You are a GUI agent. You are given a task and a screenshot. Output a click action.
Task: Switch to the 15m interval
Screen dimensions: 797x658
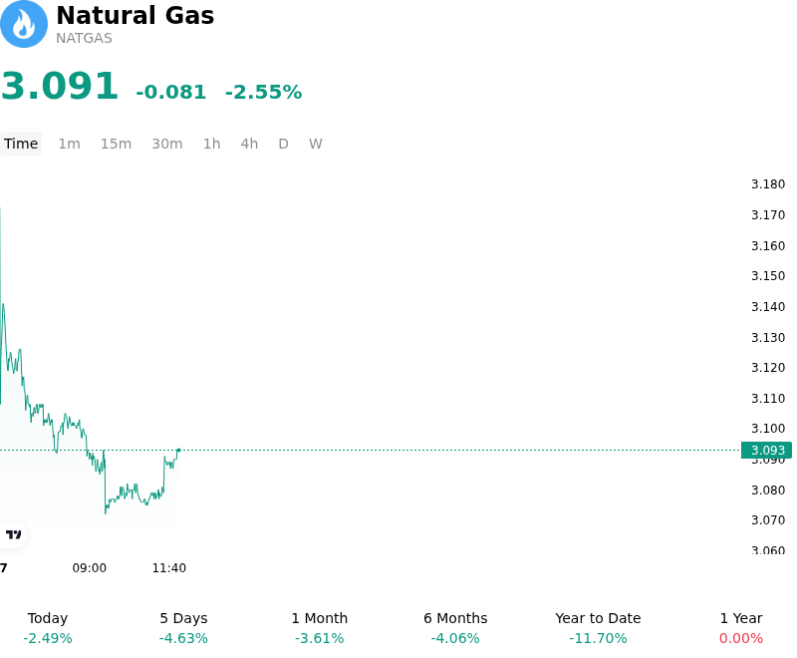116,144
